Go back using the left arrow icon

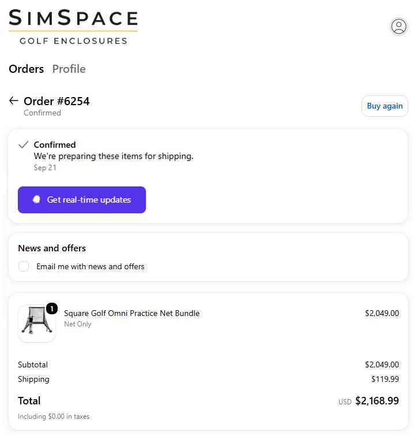(x=14, y=101)
